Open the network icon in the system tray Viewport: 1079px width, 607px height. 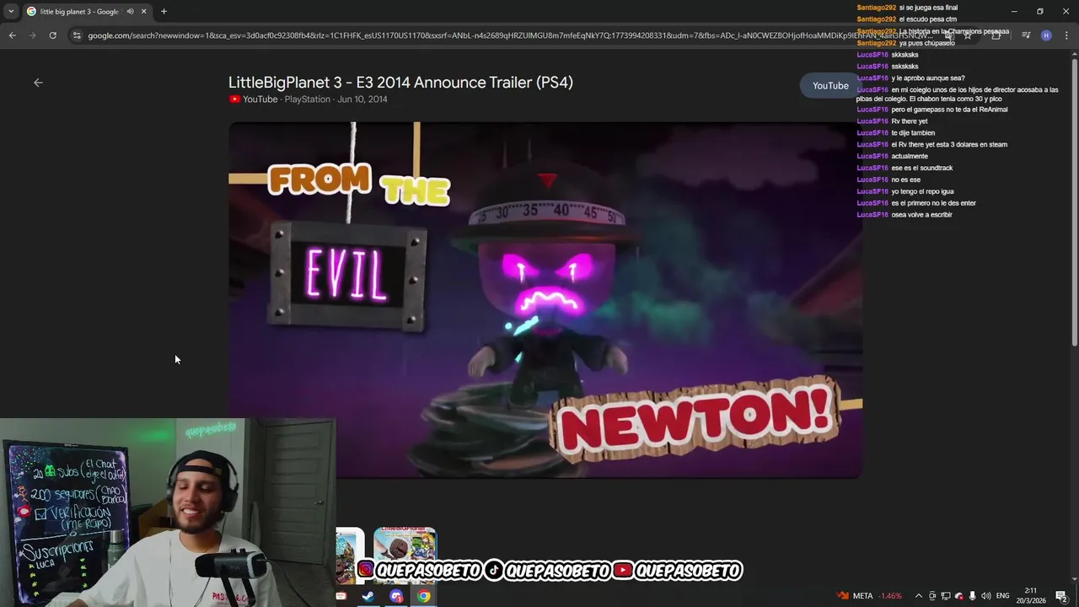click(945, 596)
